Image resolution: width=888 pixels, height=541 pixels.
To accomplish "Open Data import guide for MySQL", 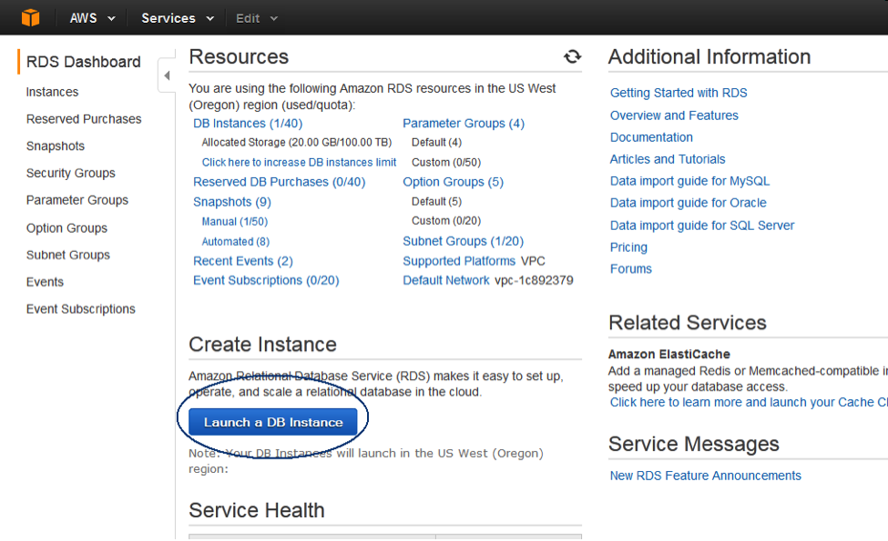I will click(689, 181).
